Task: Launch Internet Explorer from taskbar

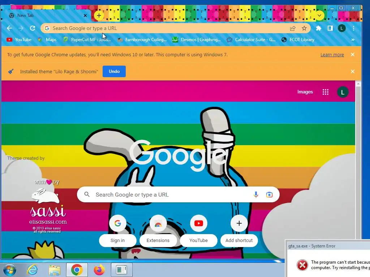Action: tap(32, 270)
